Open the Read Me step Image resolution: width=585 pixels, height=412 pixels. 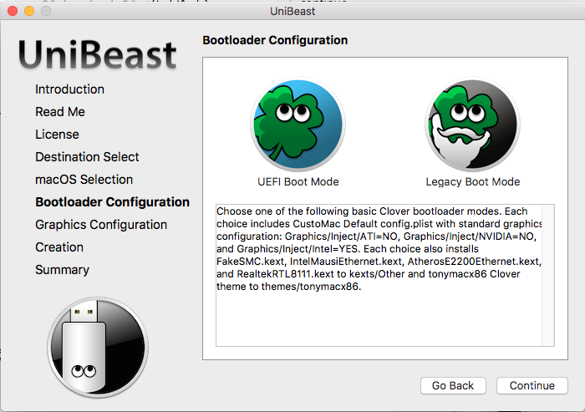pos(60,112)
